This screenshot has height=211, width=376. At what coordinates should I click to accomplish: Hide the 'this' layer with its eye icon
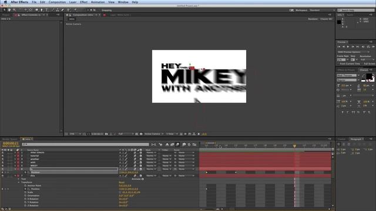pos(2,176)
